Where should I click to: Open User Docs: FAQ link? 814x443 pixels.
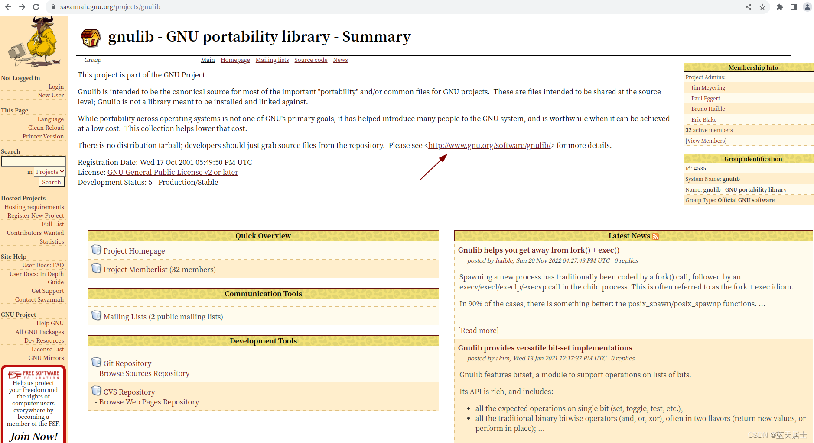pos(43,265)
